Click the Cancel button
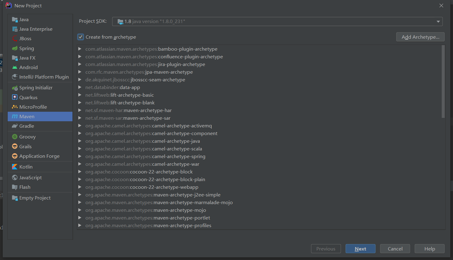 (395, 249)
